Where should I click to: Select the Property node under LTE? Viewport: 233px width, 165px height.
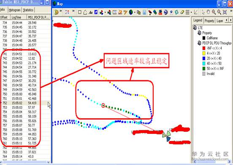[x=207, y=33]
